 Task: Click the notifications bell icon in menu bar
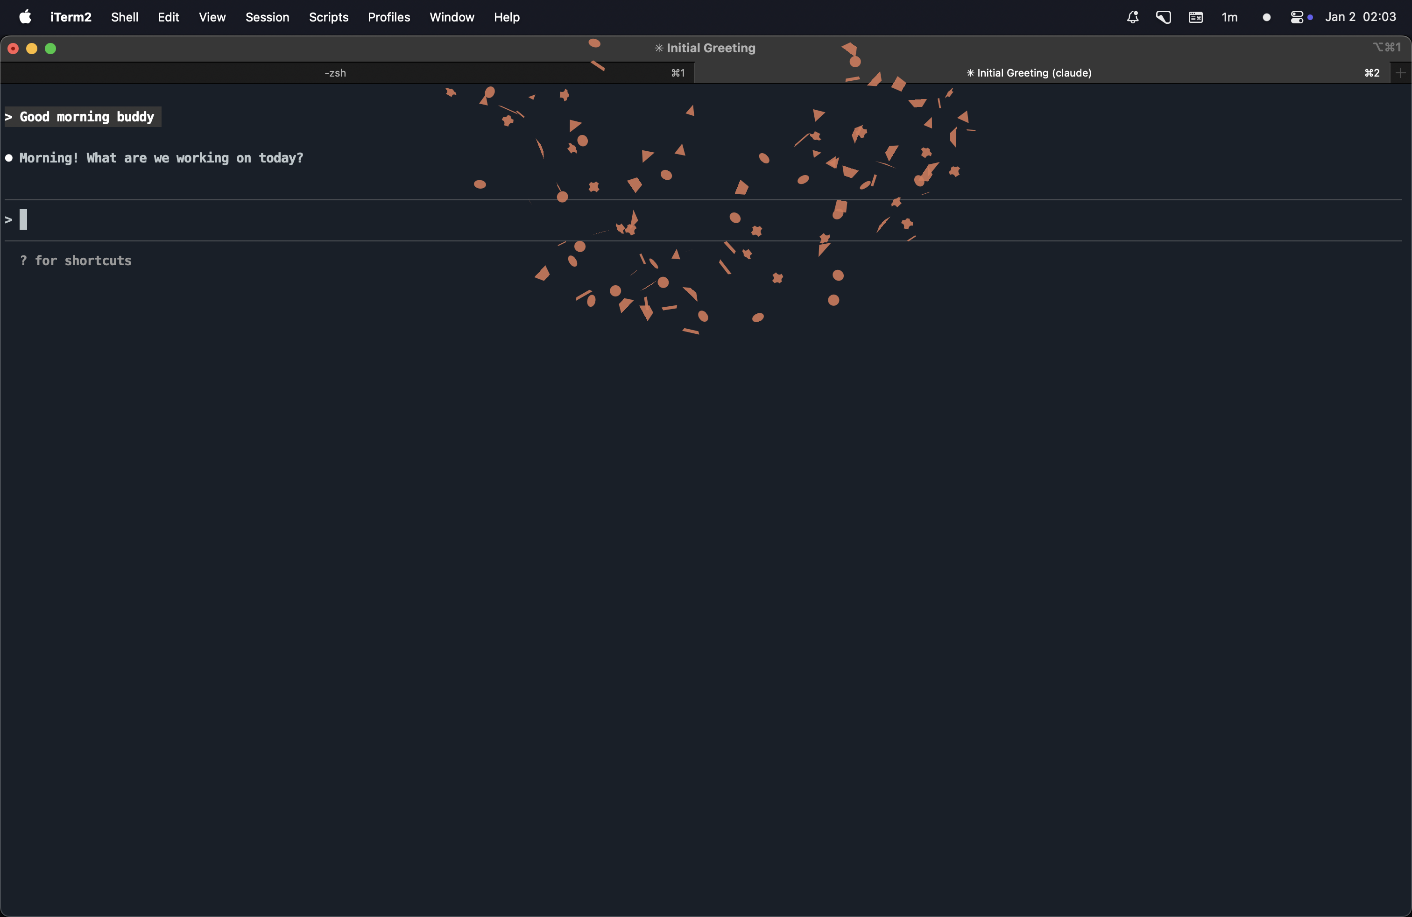click(1133, 17)
